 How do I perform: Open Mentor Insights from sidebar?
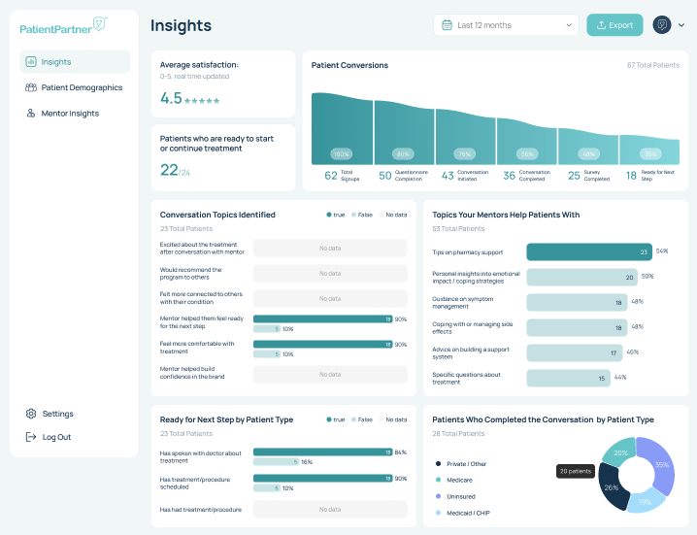(70, 114)
